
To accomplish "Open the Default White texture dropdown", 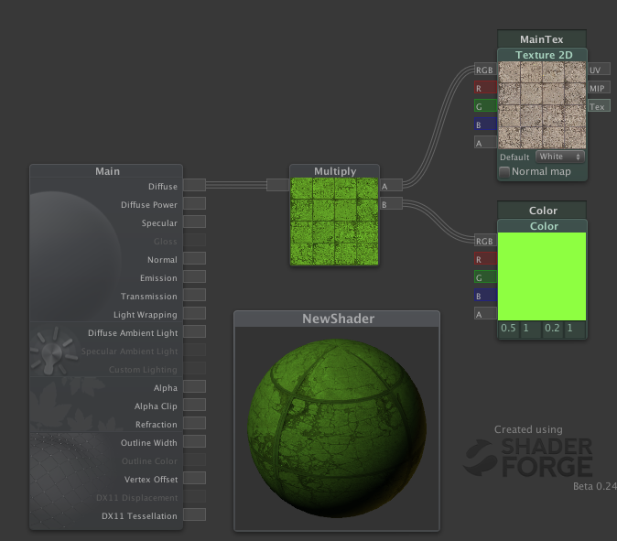I will click(560, 157).
